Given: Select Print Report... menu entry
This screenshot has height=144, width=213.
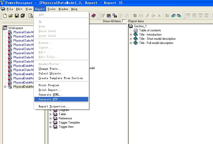Looking at the screenshot, I should (61, 90).
